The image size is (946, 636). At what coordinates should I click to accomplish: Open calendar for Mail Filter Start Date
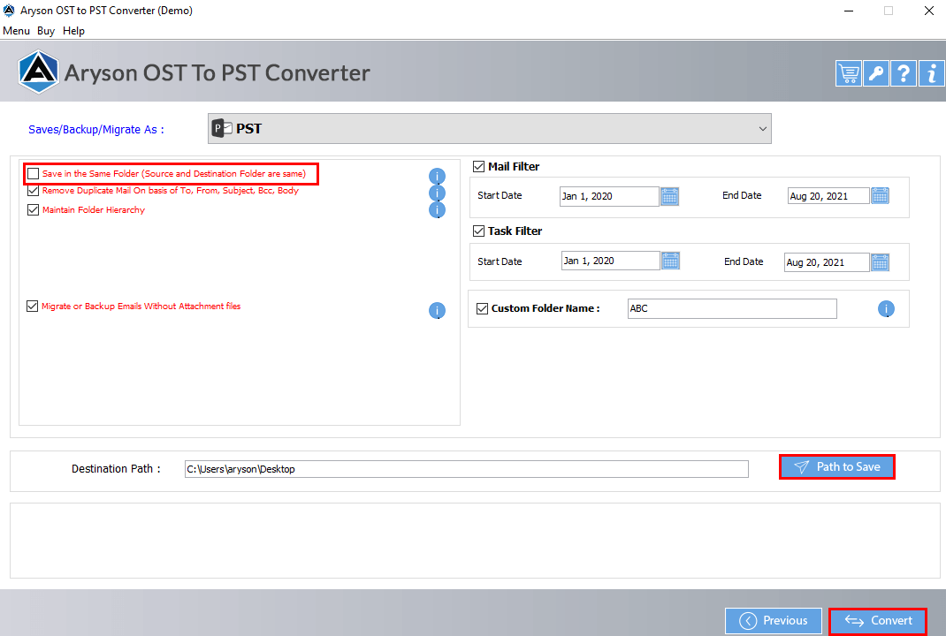click(x=669, y=196)
